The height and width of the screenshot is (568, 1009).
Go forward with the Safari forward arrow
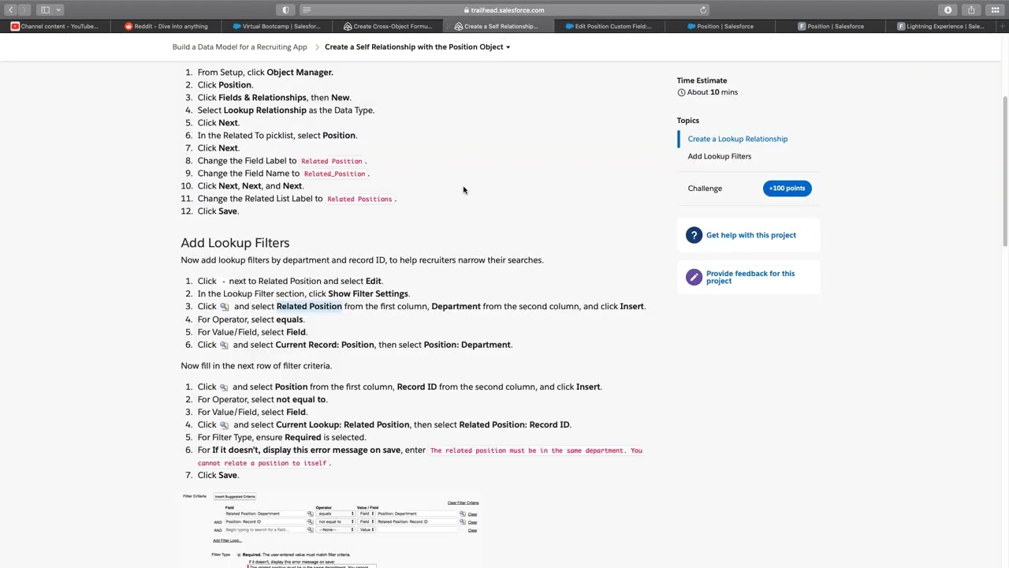click(24, 9)
